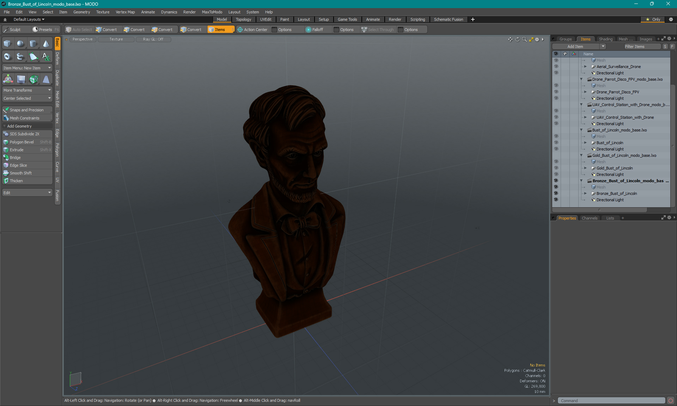Select the Pen polygon tool

[33, 56]
